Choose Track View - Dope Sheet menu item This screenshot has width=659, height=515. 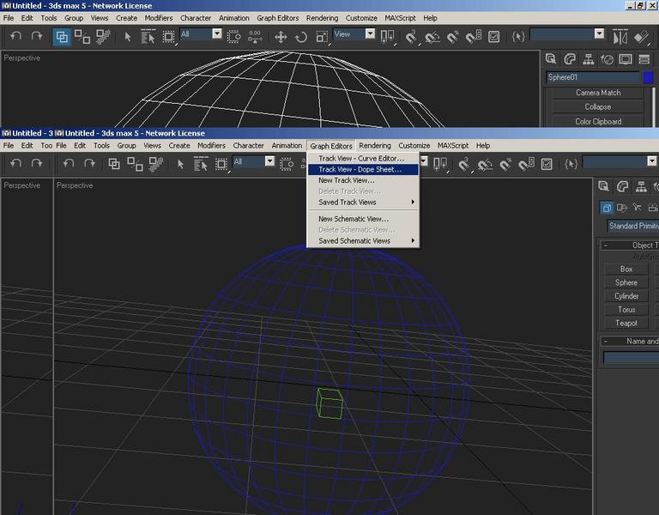pos(363,169)
